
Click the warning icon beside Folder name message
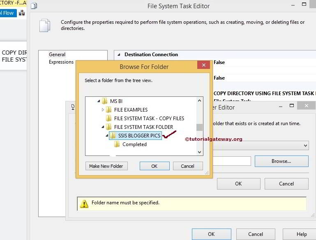tap(84, 204)
